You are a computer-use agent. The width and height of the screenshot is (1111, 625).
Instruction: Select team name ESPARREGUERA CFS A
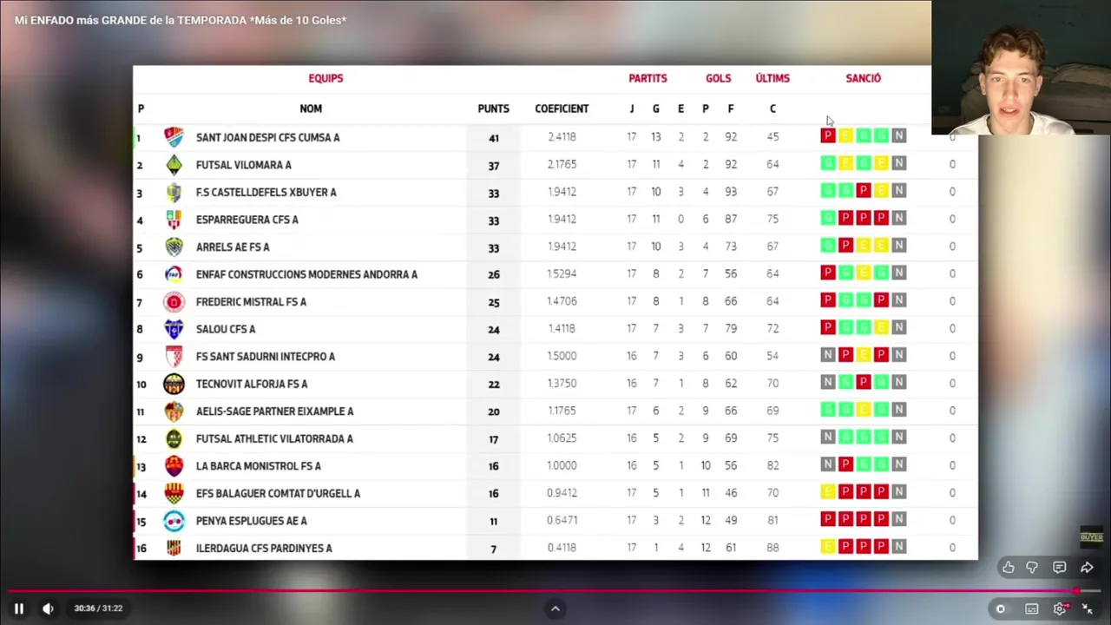(247, 220)
